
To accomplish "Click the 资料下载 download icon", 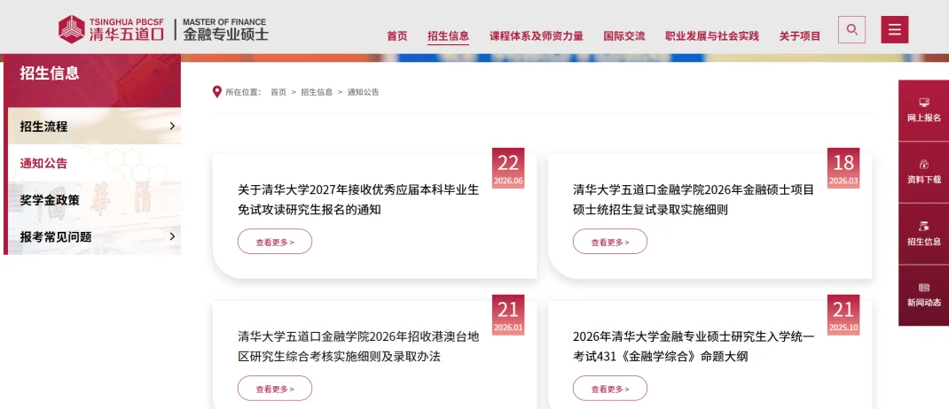I will 923,164.
